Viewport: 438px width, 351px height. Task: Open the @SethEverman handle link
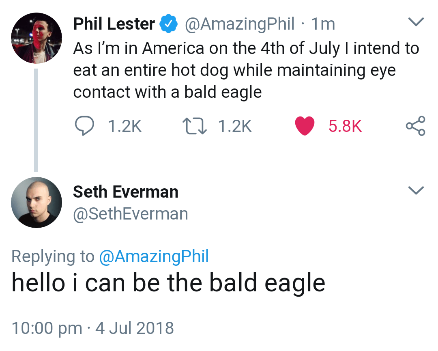point(130,214)
